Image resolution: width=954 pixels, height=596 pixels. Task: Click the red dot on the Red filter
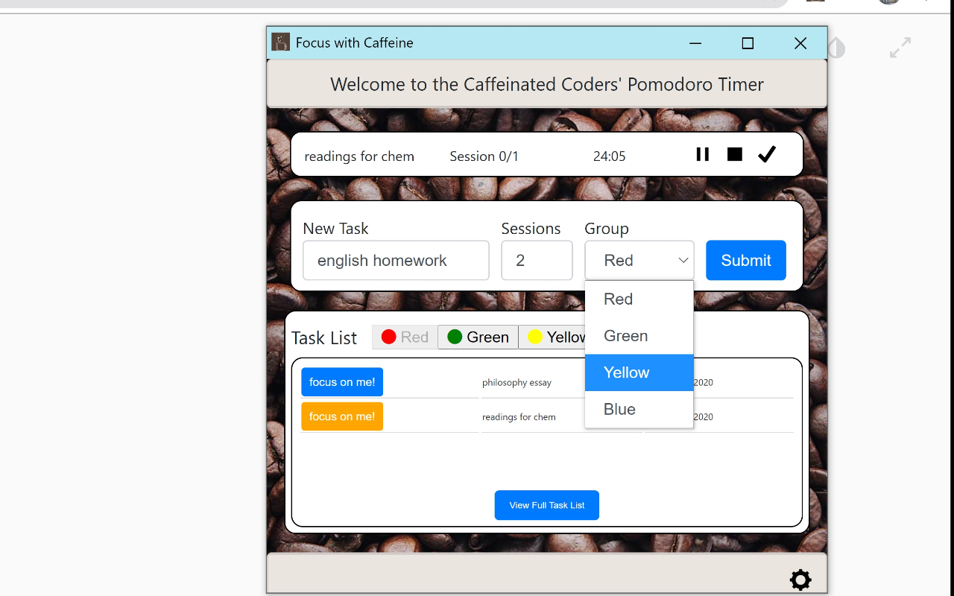click(388, 337)
